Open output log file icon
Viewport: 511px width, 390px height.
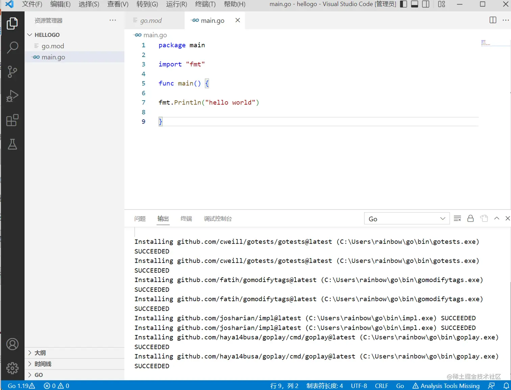pos(484,219)
